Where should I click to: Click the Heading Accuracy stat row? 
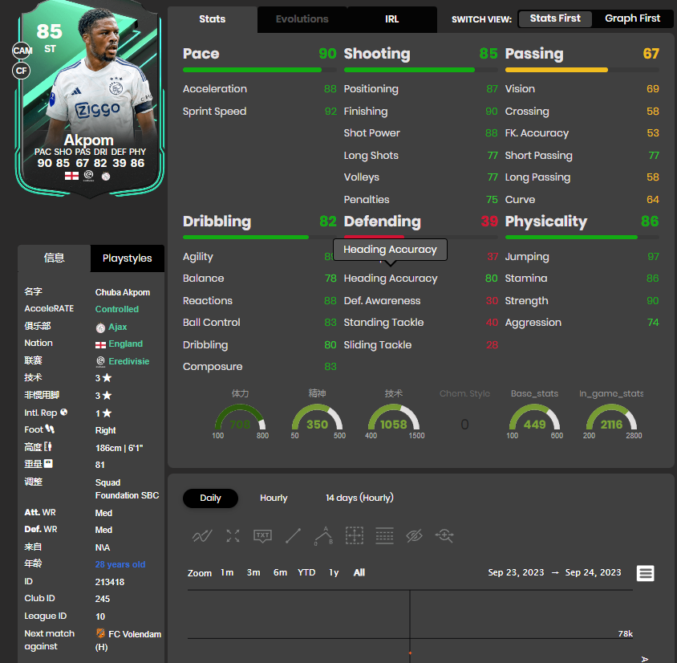pyautogui.click(x=420, y=279)
